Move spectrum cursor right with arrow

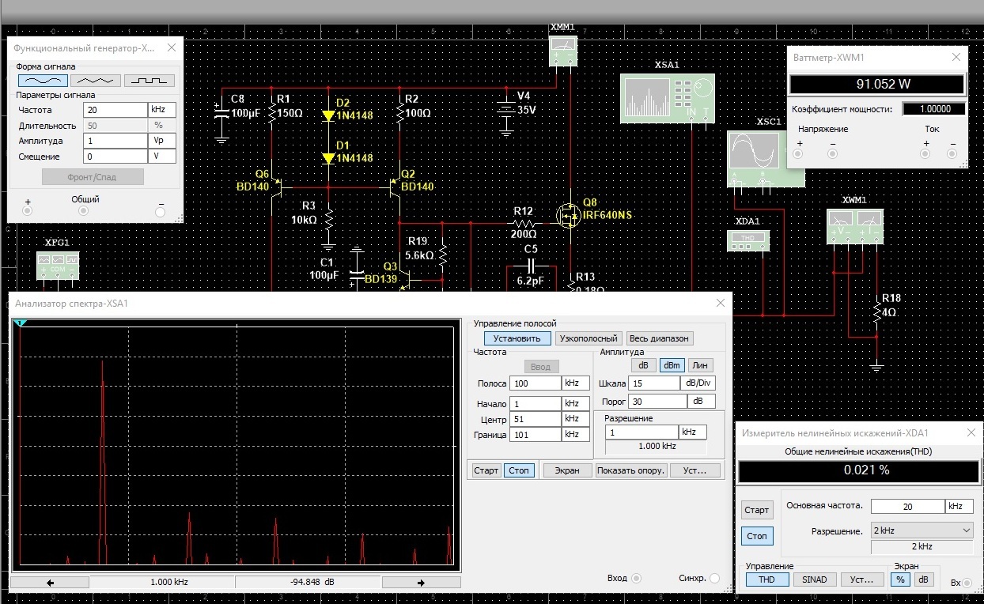tap(421, 583)
